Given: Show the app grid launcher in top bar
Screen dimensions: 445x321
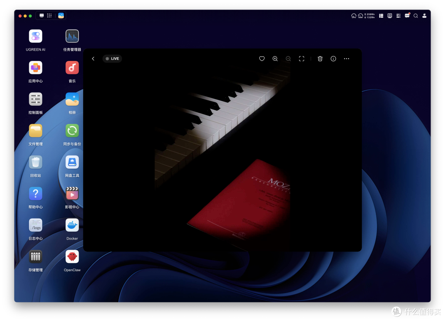Looking at the screenshot, I should click(x=49, y=16).
